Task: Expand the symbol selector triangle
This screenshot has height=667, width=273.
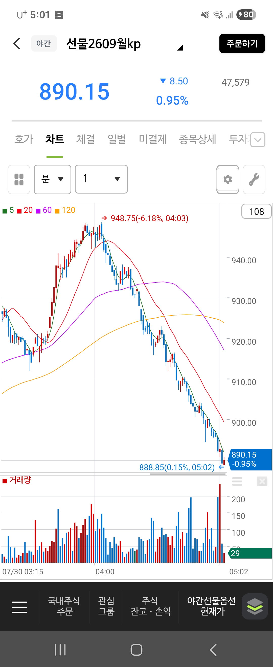Action: tap(180, 47)
